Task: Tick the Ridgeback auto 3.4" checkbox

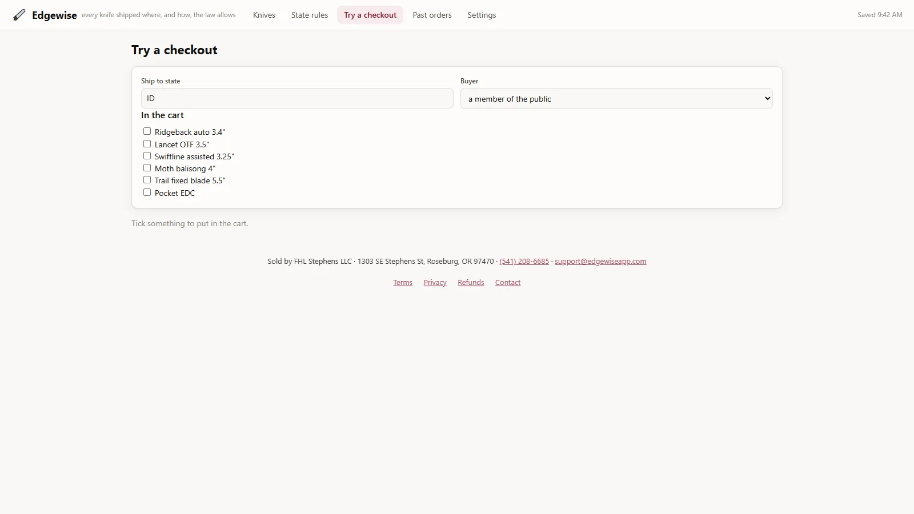Action: [x=147, y=131]
